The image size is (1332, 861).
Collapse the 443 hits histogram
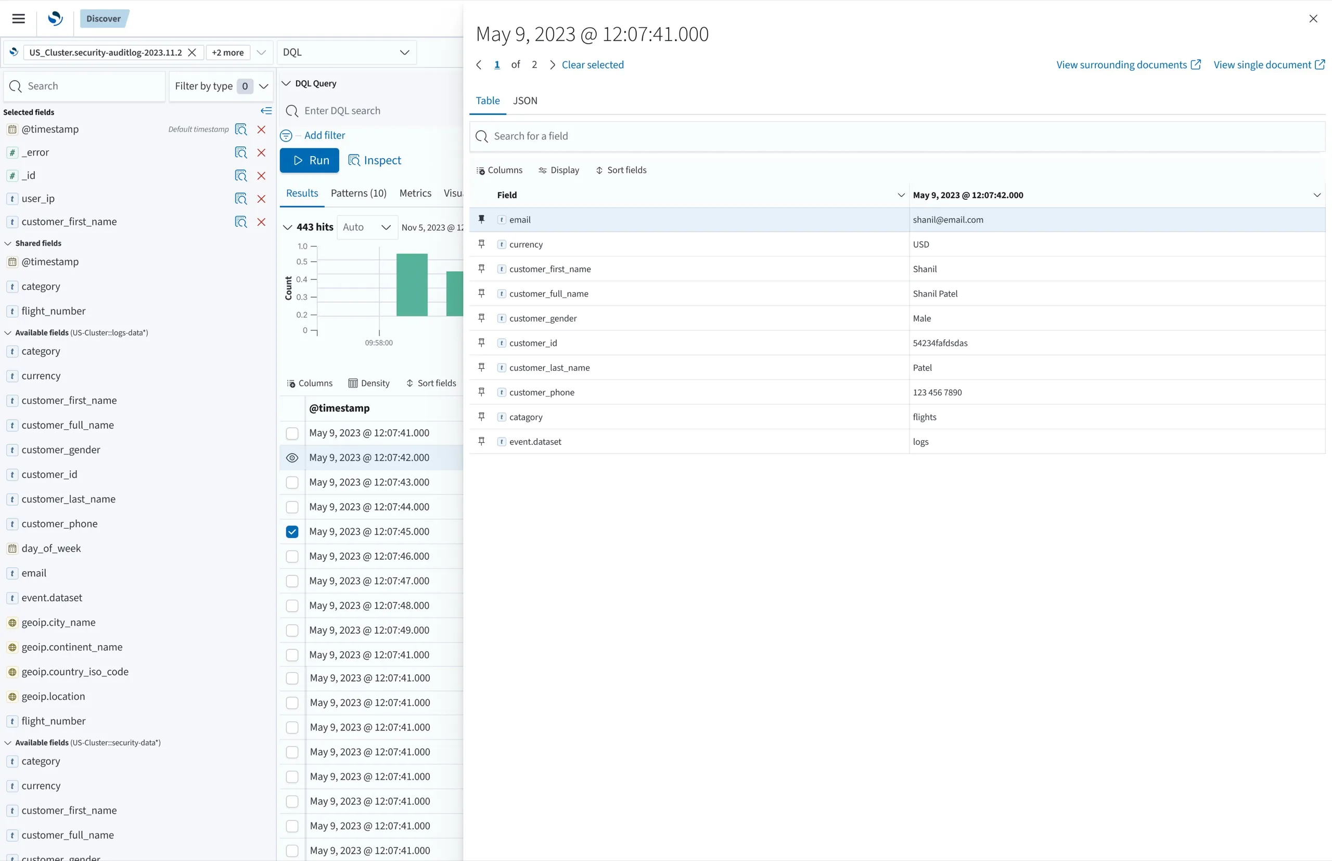click(x=287, y=227)
